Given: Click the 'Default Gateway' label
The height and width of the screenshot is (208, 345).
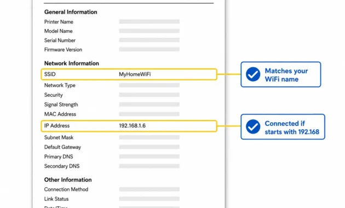Looking at the screenshot, I should click(x=62, y=147).
